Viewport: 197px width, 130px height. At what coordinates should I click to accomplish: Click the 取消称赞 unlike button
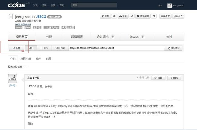click(143, 16)
